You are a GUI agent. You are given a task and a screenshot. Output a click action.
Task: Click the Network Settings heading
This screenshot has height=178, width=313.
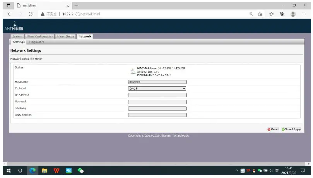[26, 50]
